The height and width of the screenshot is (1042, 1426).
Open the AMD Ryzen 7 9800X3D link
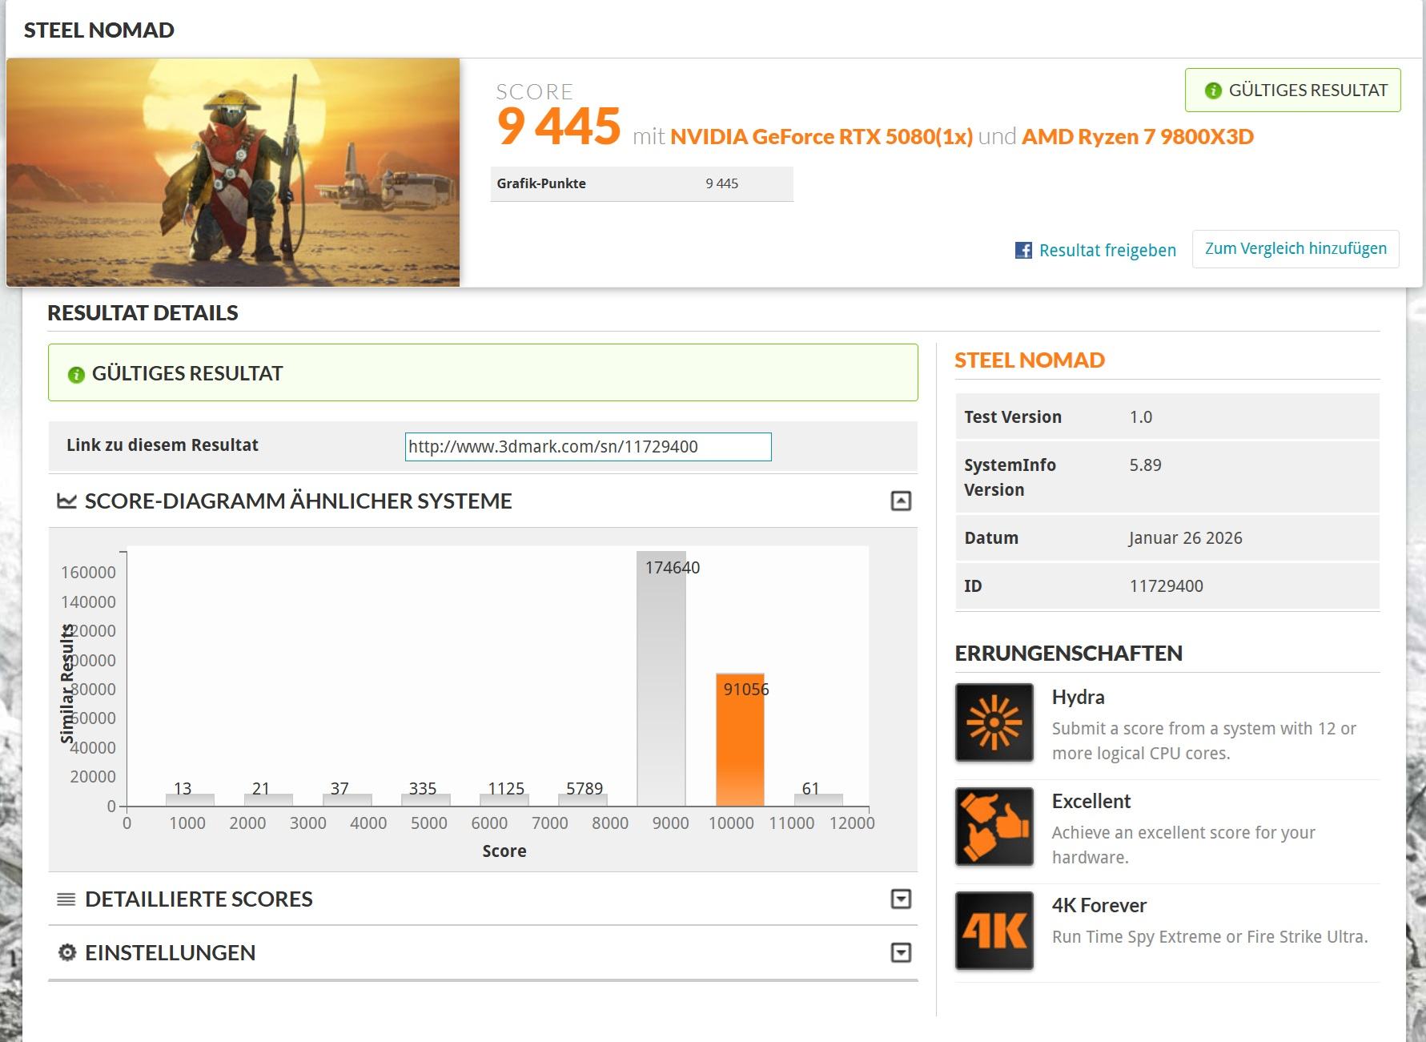pos(1138,137)
